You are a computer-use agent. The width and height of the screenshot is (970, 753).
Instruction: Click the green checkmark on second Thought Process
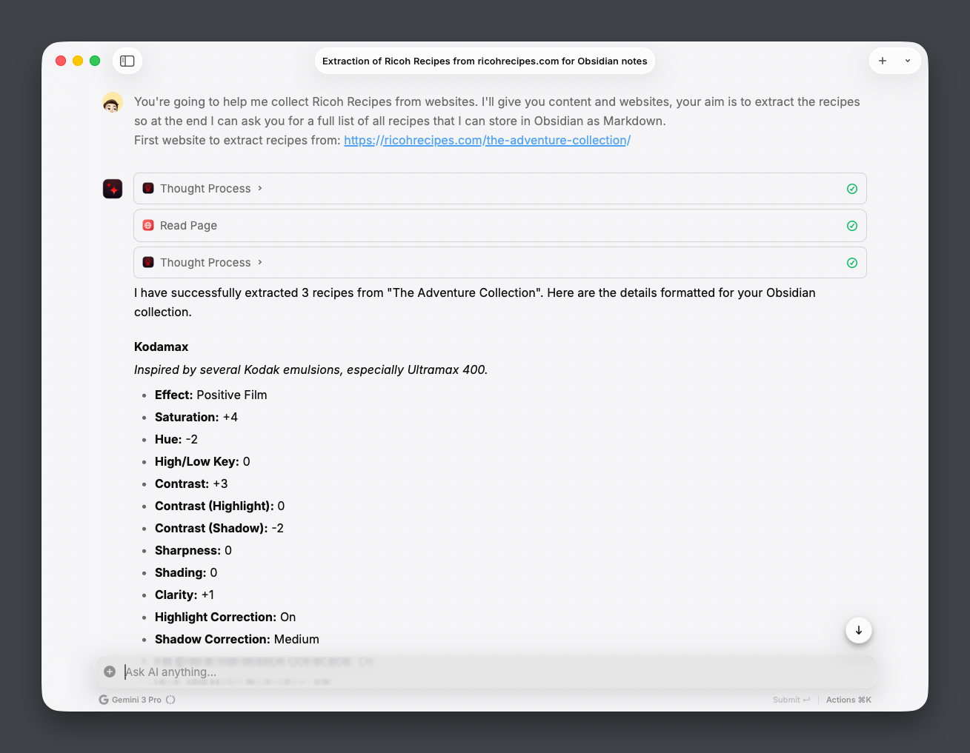click(852, 263)
